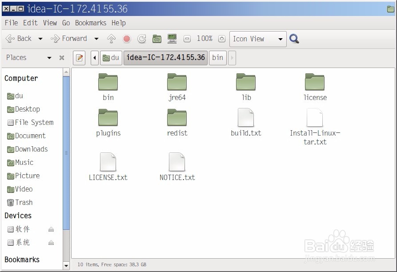The image size is (397, 272).
Task: Open the Help menu
Action: click(119, 23)
